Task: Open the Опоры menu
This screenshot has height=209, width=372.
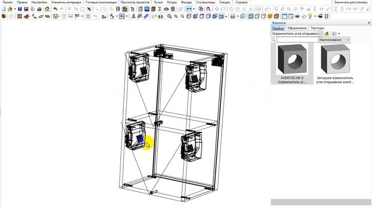Action: coord(172,2)
